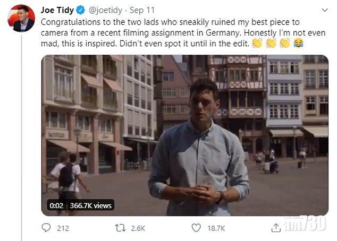Click the 18.7K likes count
This screenshot has height=241, width=337.
216,228
